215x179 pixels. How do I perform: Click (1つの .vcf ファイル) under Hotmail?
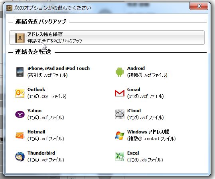coord(45,139)
